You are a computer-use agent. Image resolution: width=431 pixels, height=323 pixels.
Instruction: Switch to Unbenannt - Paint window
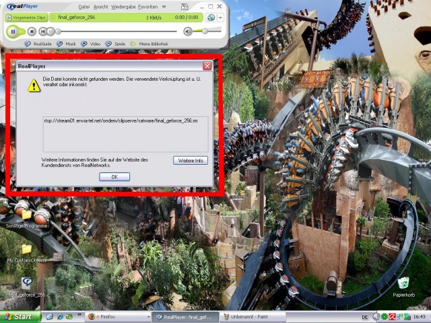[x=253, y=317]
